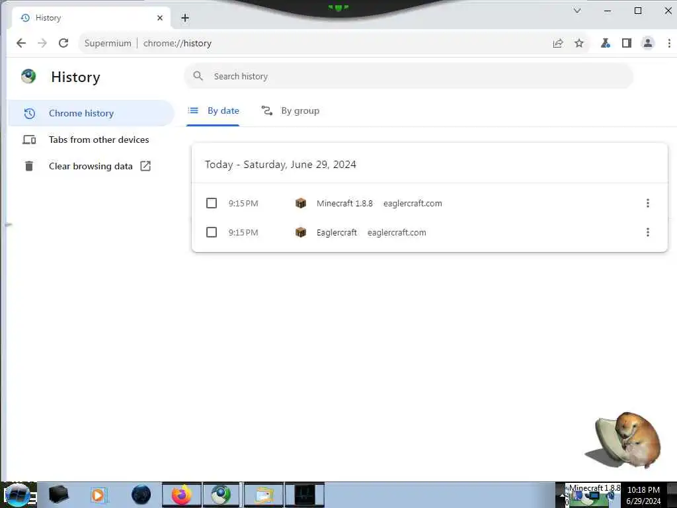Open the file explorer taskbar icon

tap(264, 495)
